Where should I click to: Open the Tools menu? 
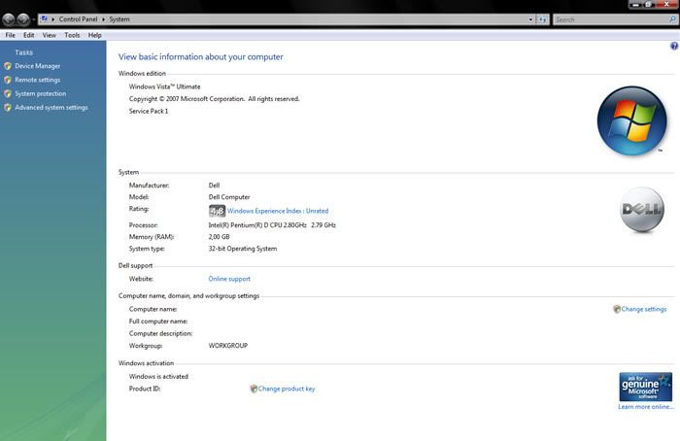[72, 35]
